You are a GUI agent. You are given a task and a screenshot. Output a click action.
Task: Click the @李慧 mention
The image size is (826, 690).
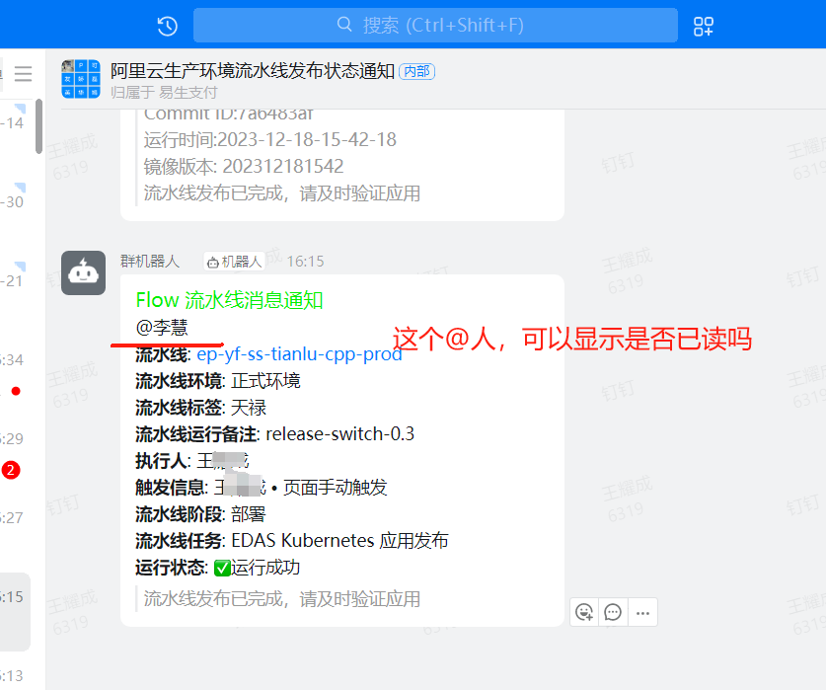click(162, 328)
